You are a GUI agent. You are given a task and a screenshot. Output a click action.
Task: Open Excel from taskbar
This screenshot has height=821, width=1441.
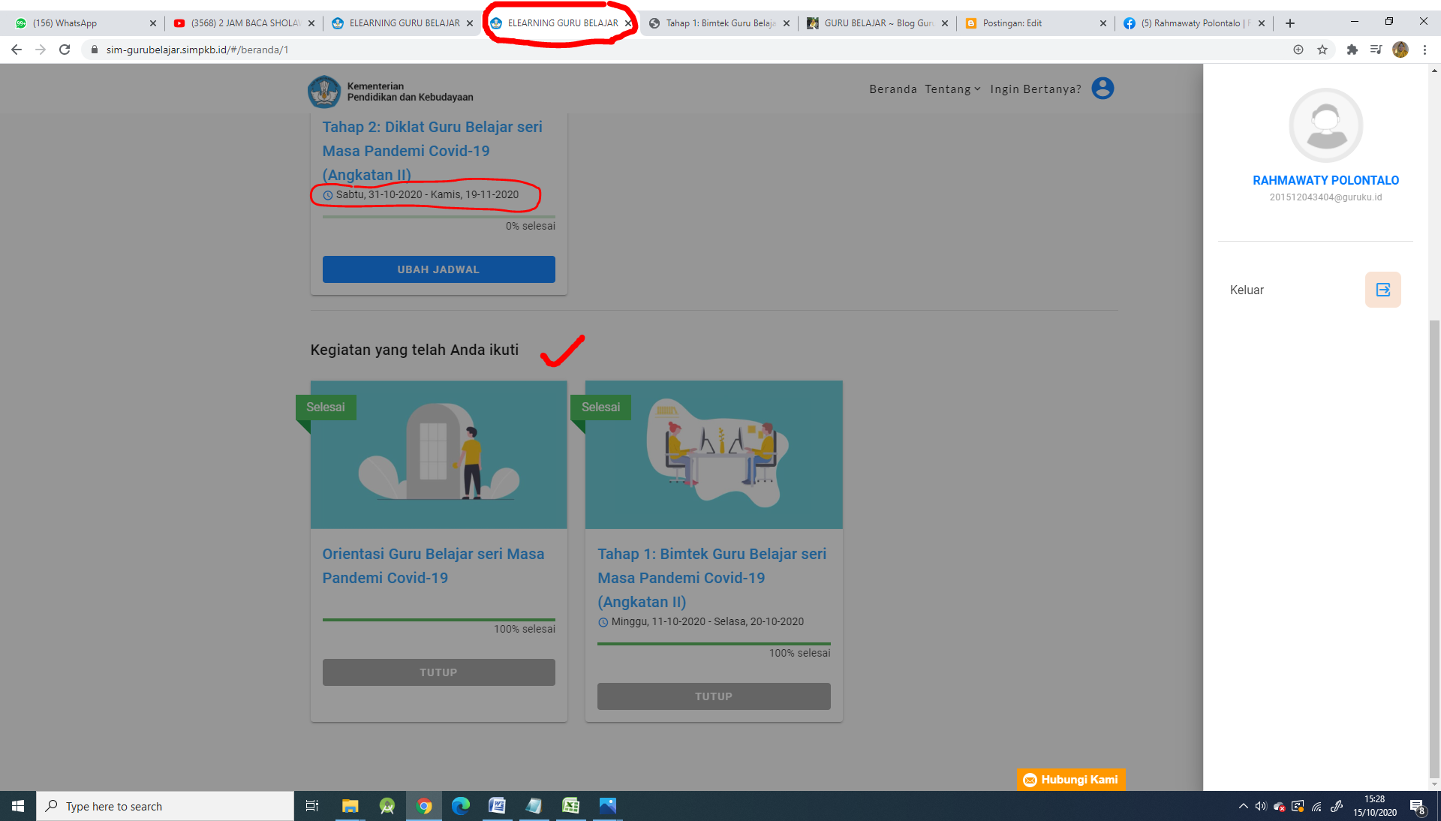pos(570,806)
